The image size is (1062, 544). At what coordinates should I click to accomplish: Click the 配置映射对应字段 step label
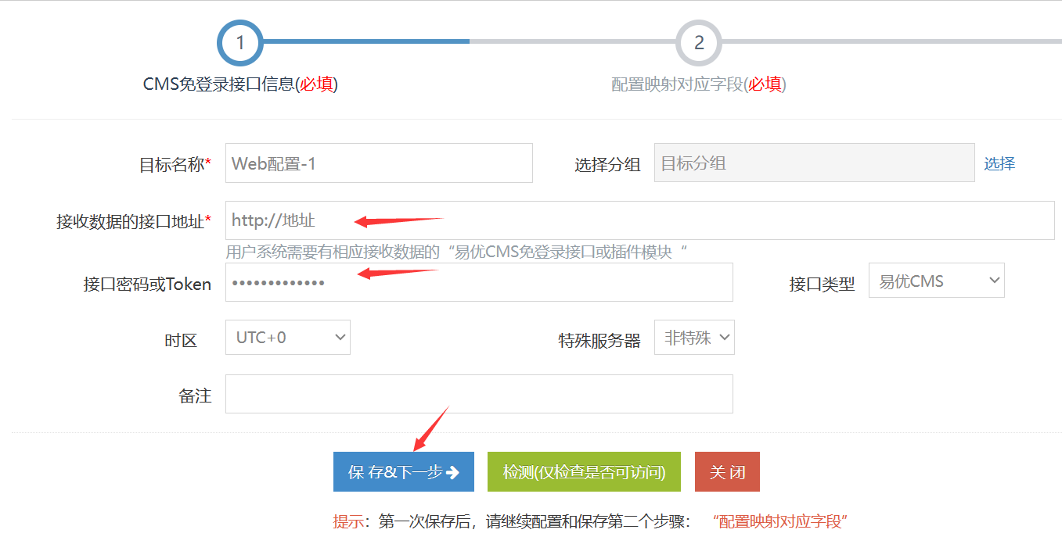(699, 84)
